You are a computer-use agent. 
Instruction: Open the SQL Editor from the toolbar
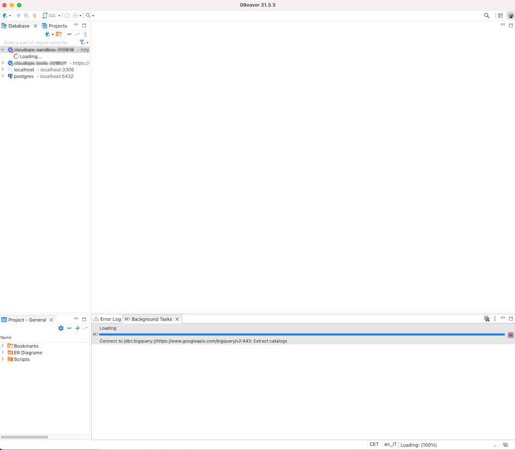[45, 15]
